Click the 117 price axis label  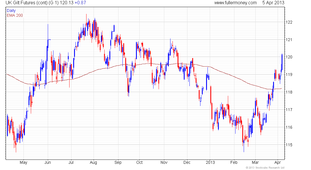click(289, 110)
